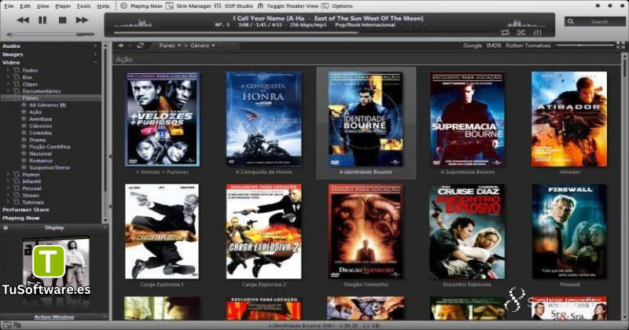This screenshot has height=330, width=629.
Task: Select the Clássicos genre
Action: (40, 126)
